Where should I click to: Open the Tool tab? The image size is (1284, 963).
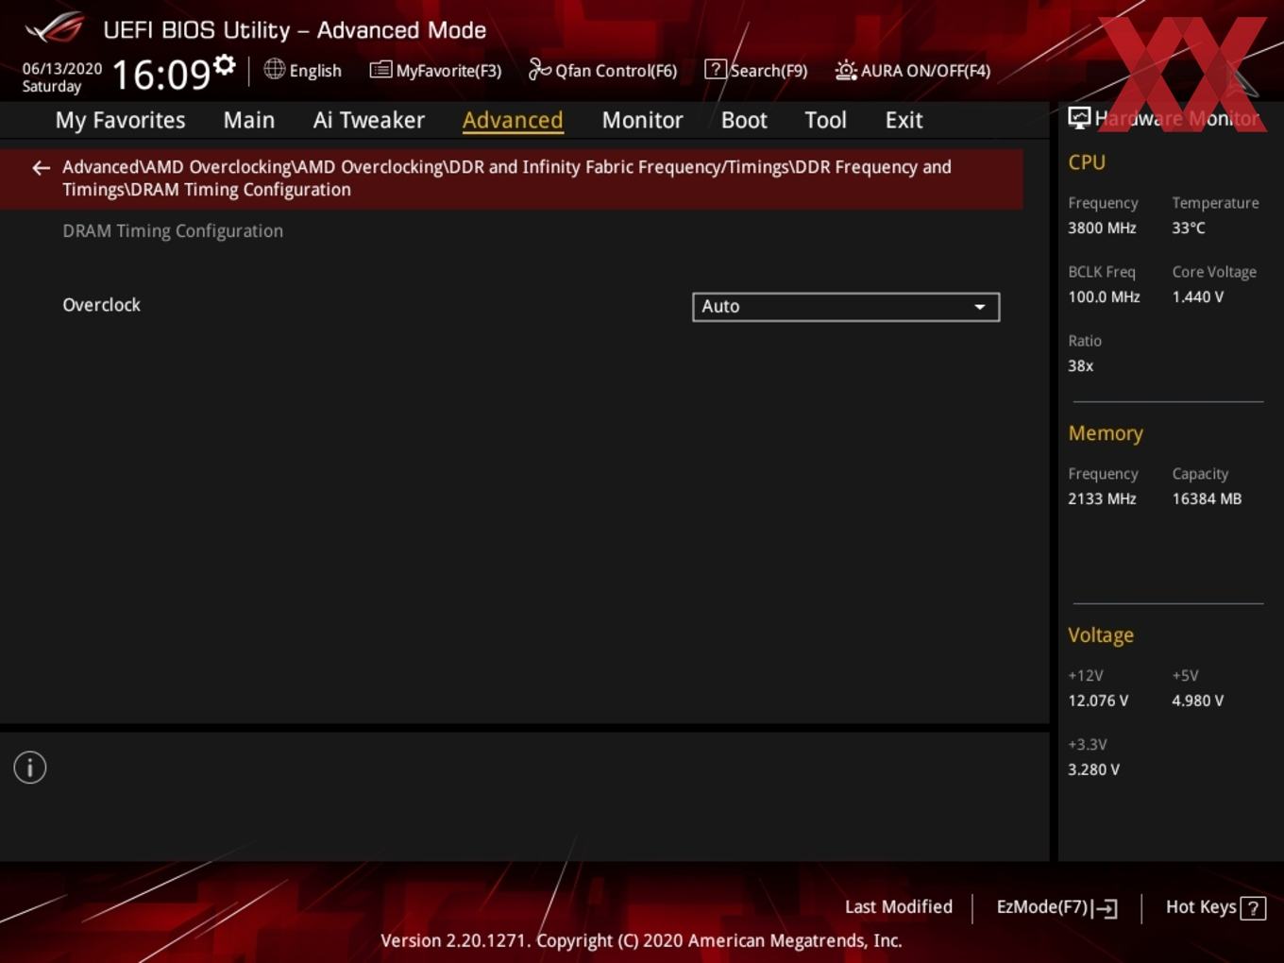(825, 120)
